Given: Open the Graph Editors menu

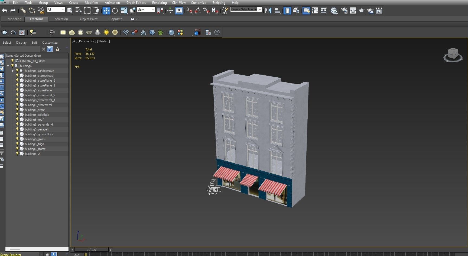Looking at the screenshot, I should [136, 3].
